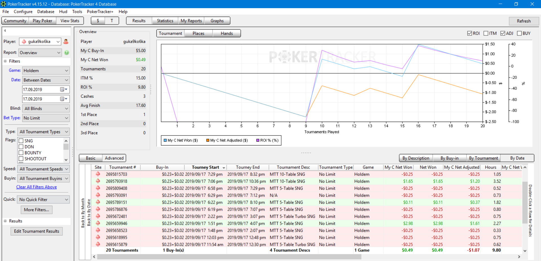
Task: Check the SNG flag
Action: coord(21,141)
